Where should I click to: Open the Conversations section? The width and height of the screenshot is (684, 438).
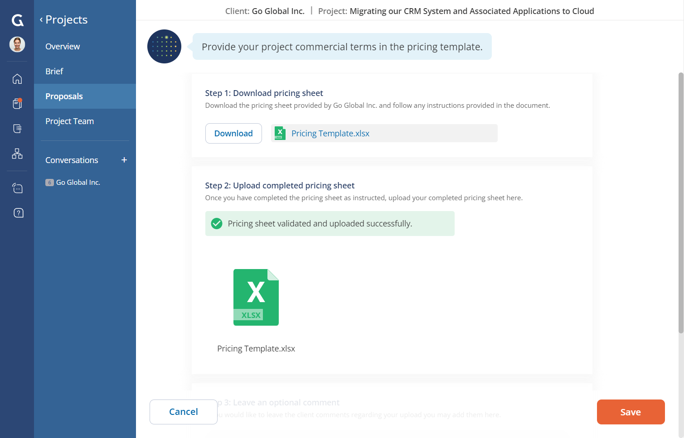tap(72, 160)
